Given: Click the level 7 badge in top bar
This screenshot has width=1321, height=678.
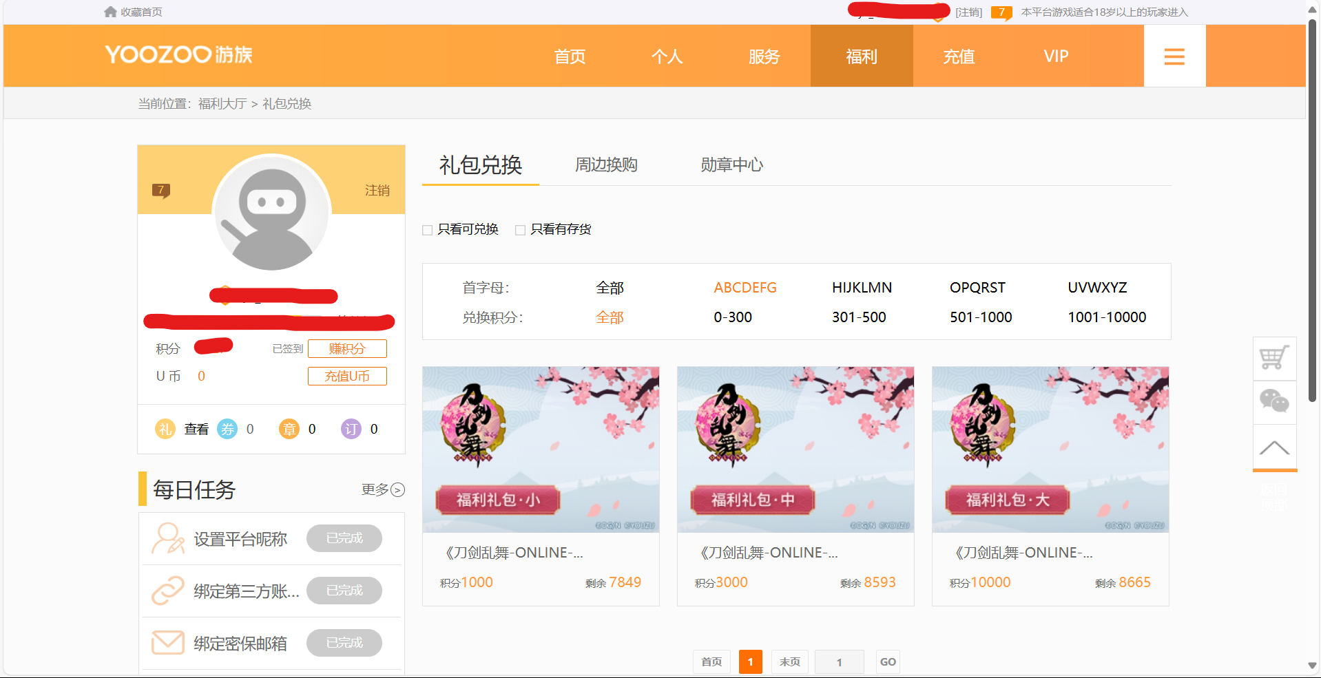Looking at the screenshot, I should [x=1001, y=12].
